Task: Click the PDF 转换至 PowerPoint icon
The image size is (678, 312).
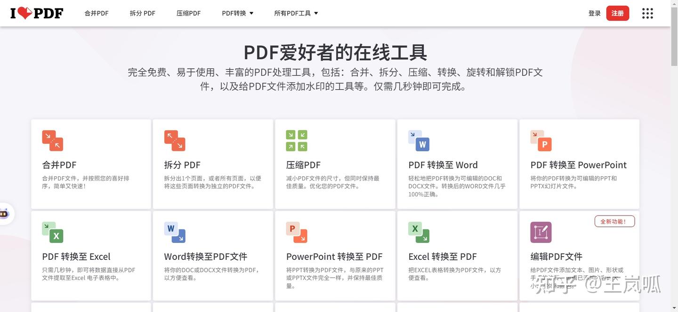Action: click(x=541, y=140)
